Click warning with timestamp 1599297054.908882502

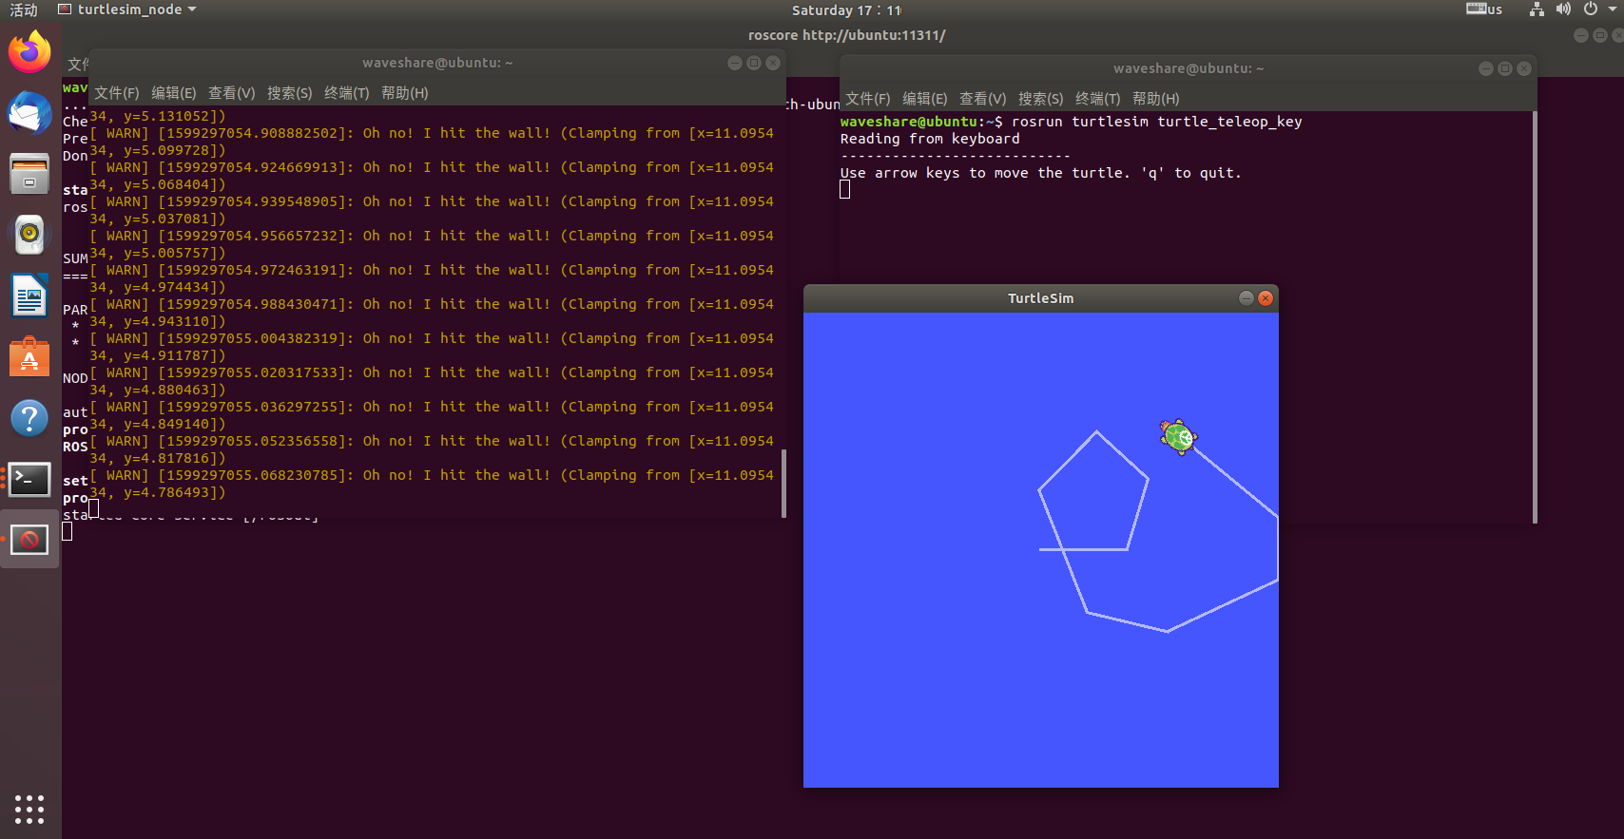click(432, 142)
